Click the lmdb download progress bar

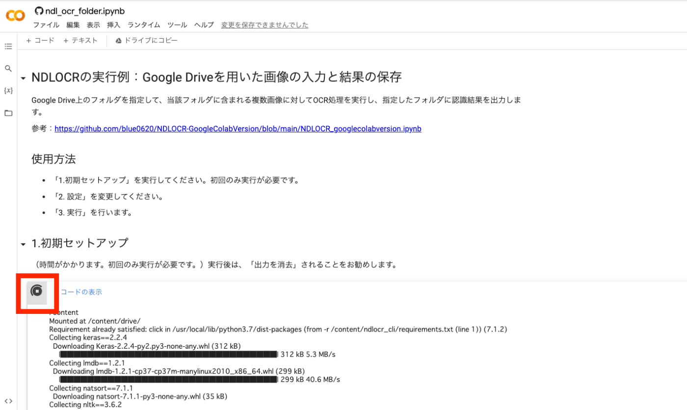(x=169, y=379)
